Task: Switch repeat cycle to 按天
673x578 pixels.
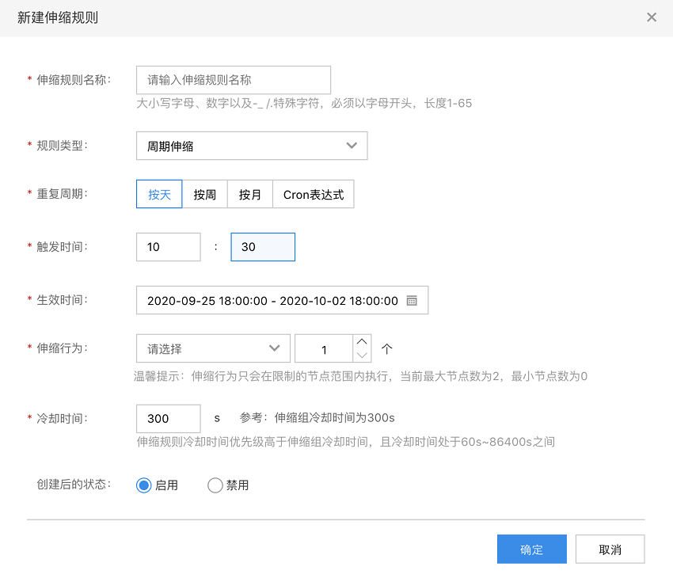Action: pos(159,195)
